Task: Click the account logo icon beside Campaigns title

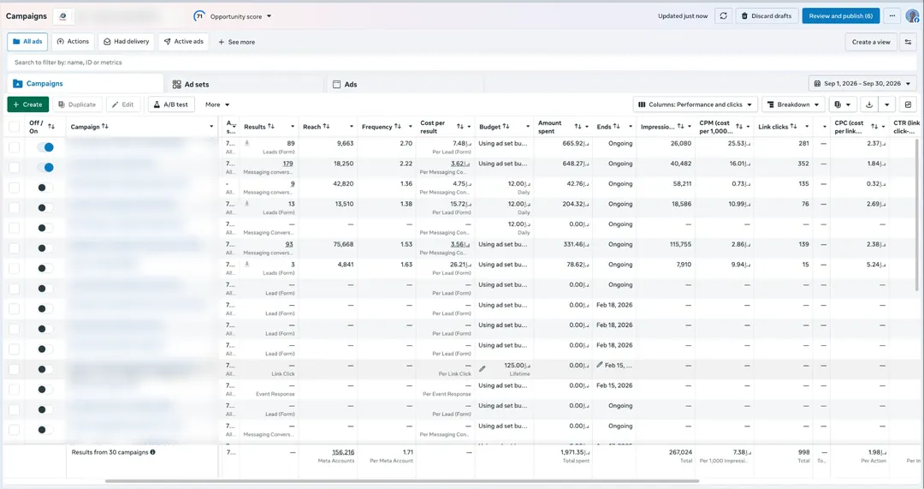Action: (63, 16)
